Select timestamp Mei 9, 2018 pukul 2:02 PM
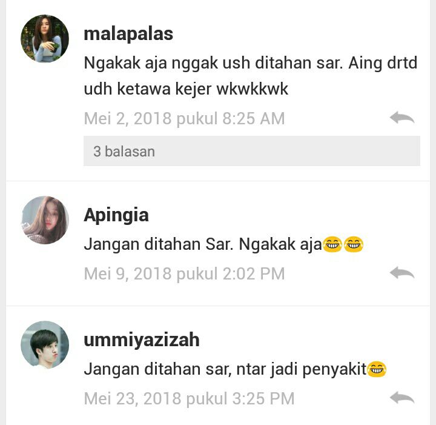Viewport: 436px width, 425px height. coord(184,273)
